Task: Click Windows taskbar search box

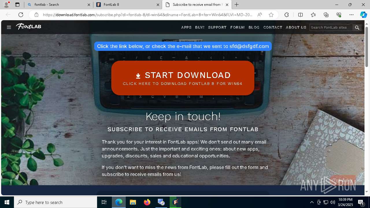Action: (x=55, y=202)
